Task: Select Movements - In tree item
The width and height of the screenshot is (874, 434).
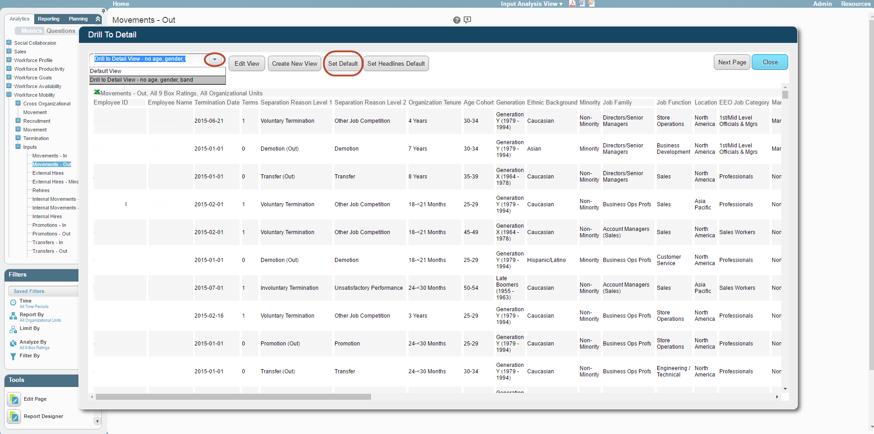Action: [49, 156]
